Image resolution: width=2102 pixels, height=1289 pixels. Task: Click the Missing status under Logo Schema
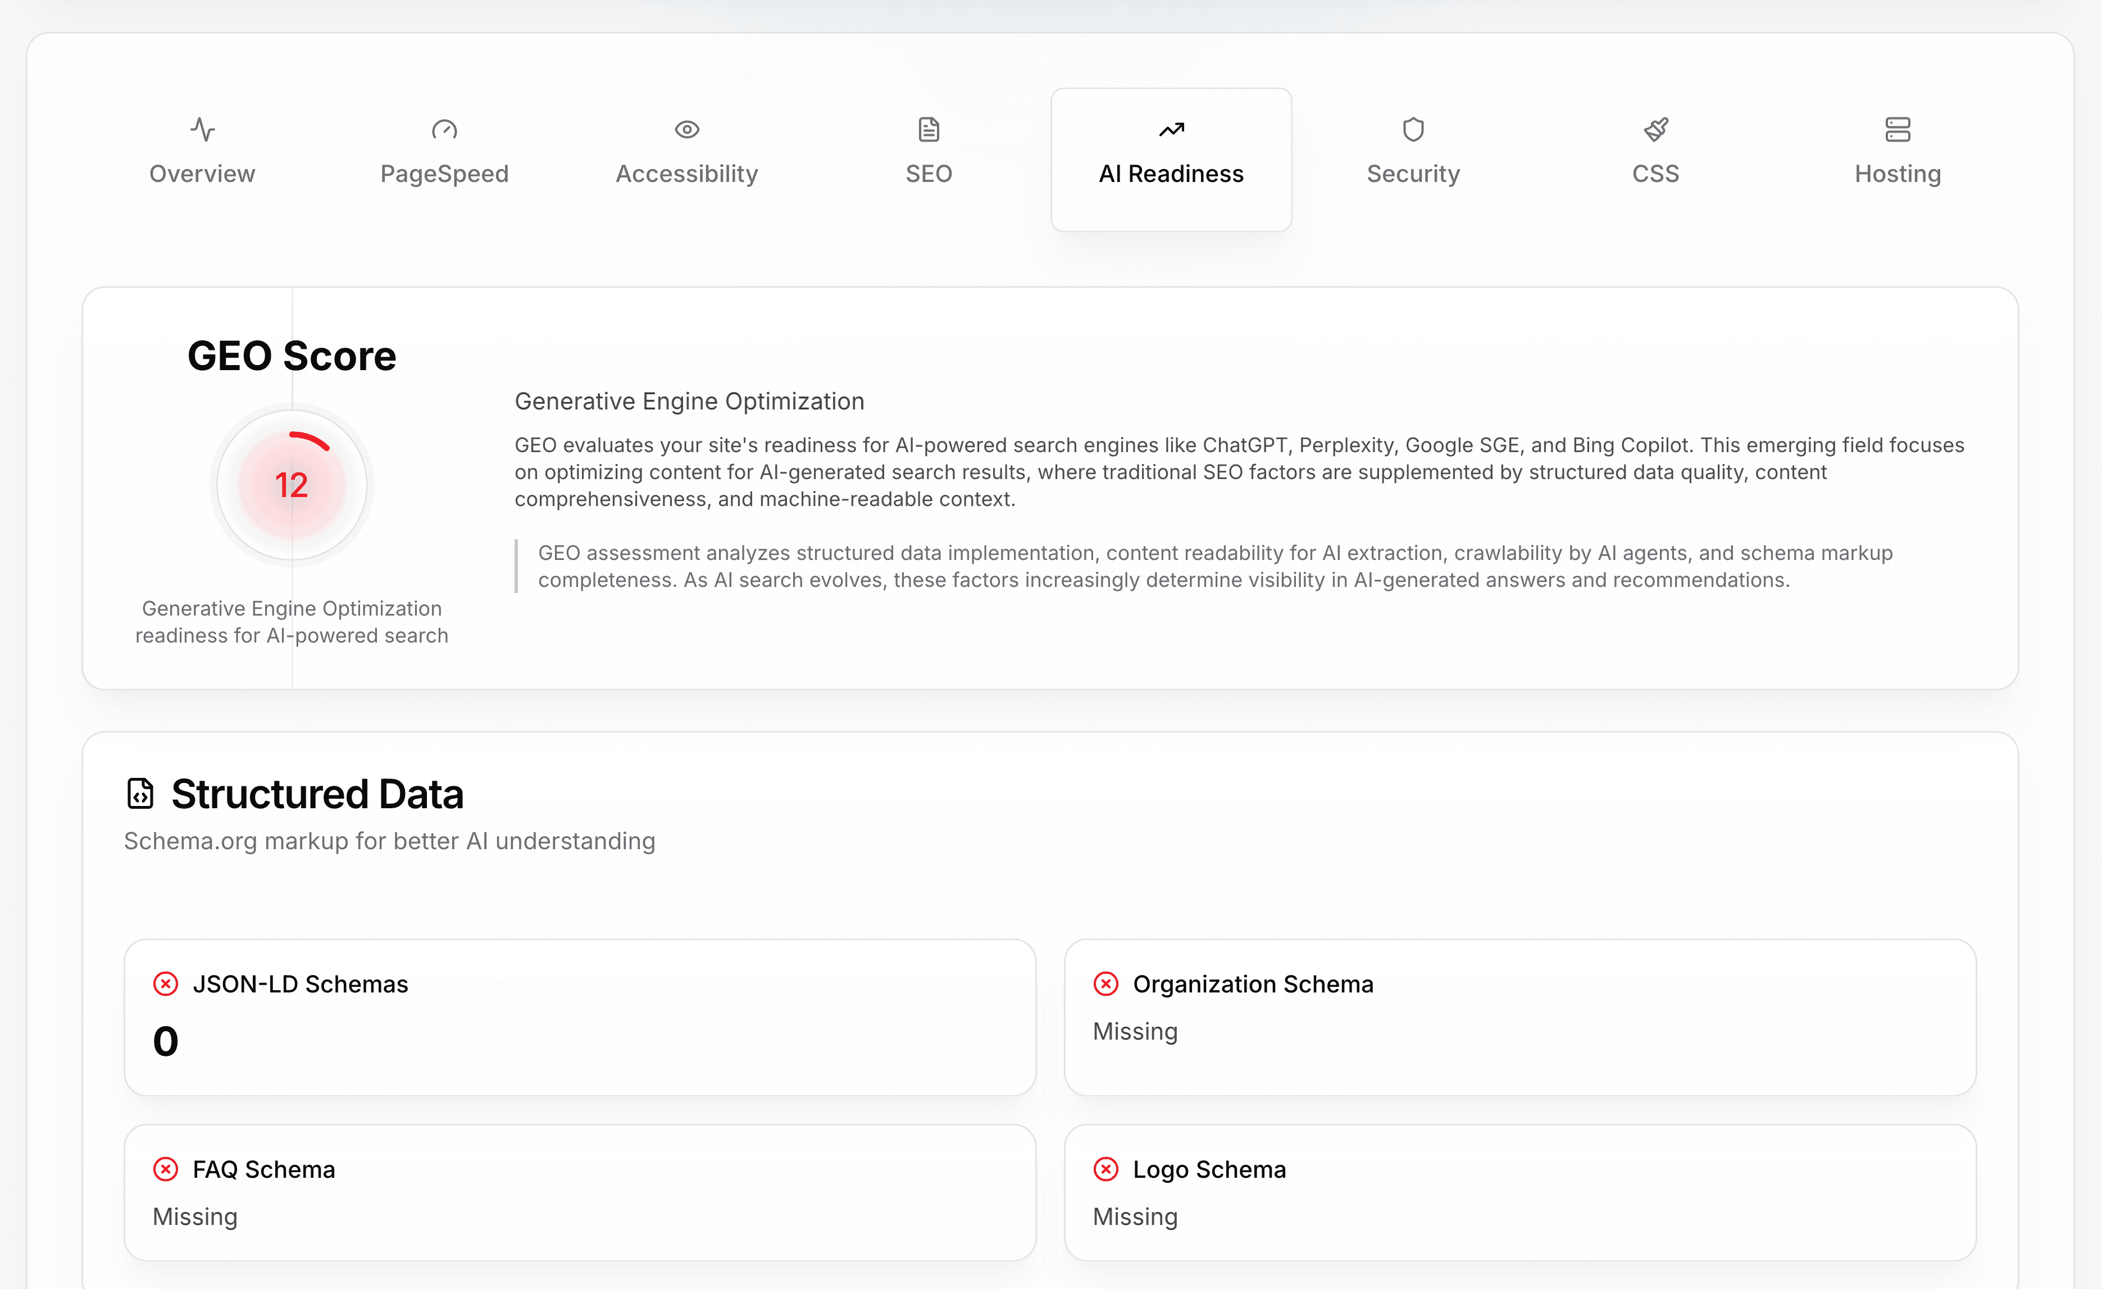tap(1135, 1217)
